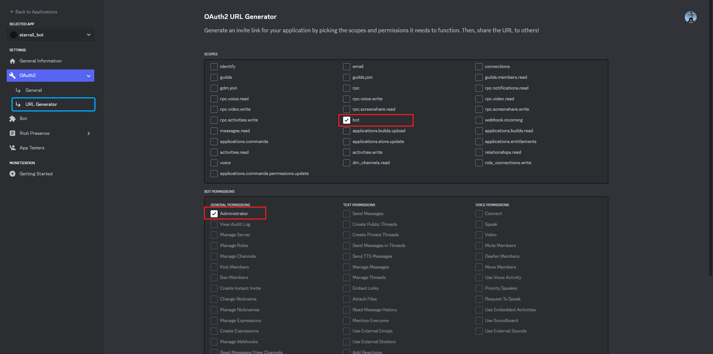Select the URL Generator sub-page
The width and height of the screenshot is (713, 354).
(x=53, y=104)
